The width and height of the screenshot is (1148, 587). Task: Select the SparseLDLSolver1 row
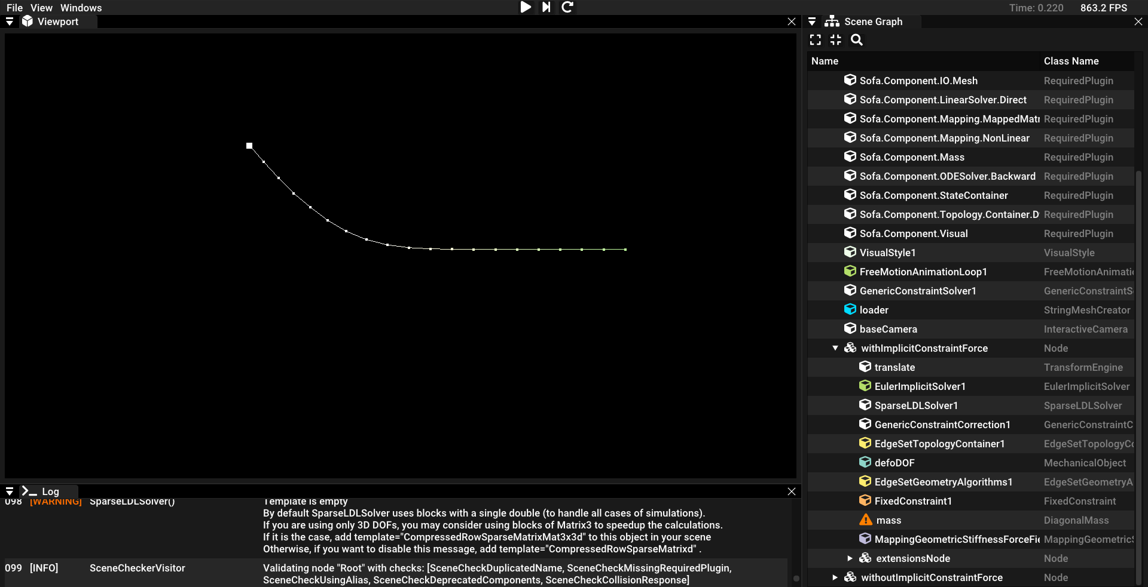pyautogui.click(x=970, y=405)
